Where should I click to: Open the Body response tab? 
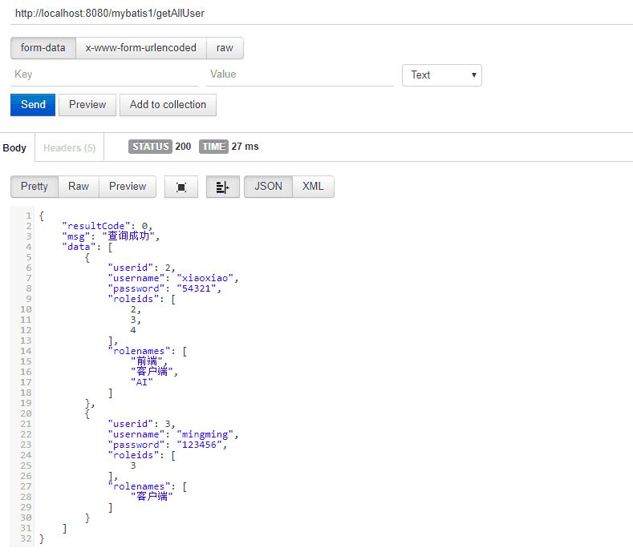14,148
